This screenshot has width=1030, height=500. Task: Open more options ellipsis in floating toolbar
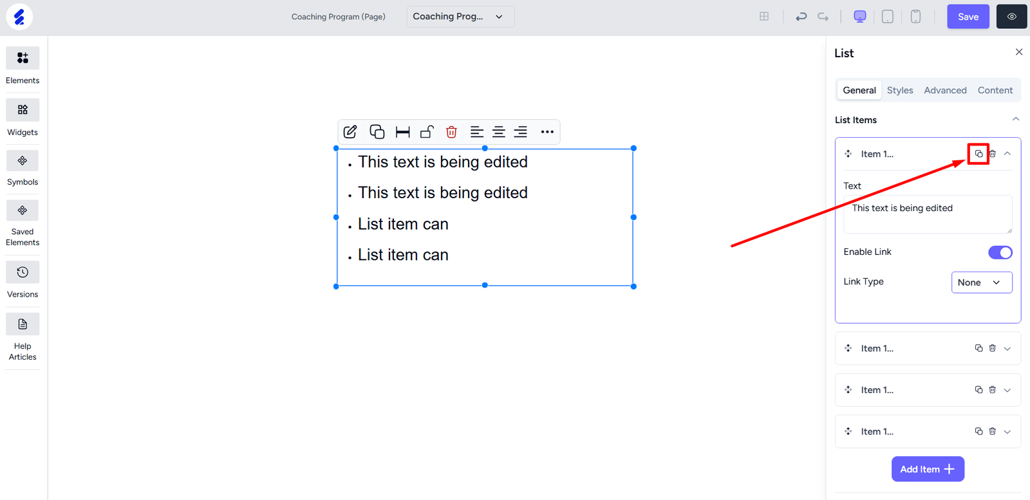(x=547, y=132)
